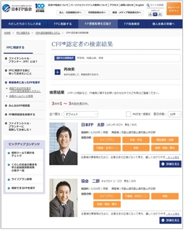The image size is (184, 230).
Task: Open the FP技能検定 navigation tab
Action: tap(132, 24)
